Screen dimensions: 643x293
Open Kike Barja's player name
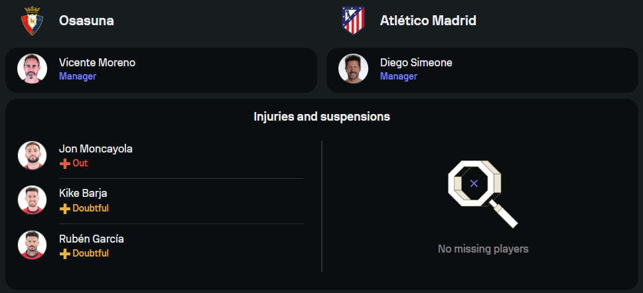click(83, 194)
